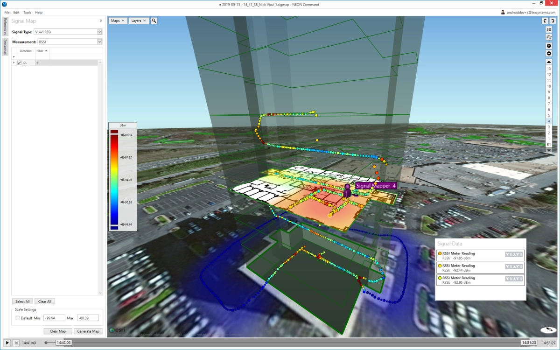
Task: Click the Min scale input field
Action: 54,318
